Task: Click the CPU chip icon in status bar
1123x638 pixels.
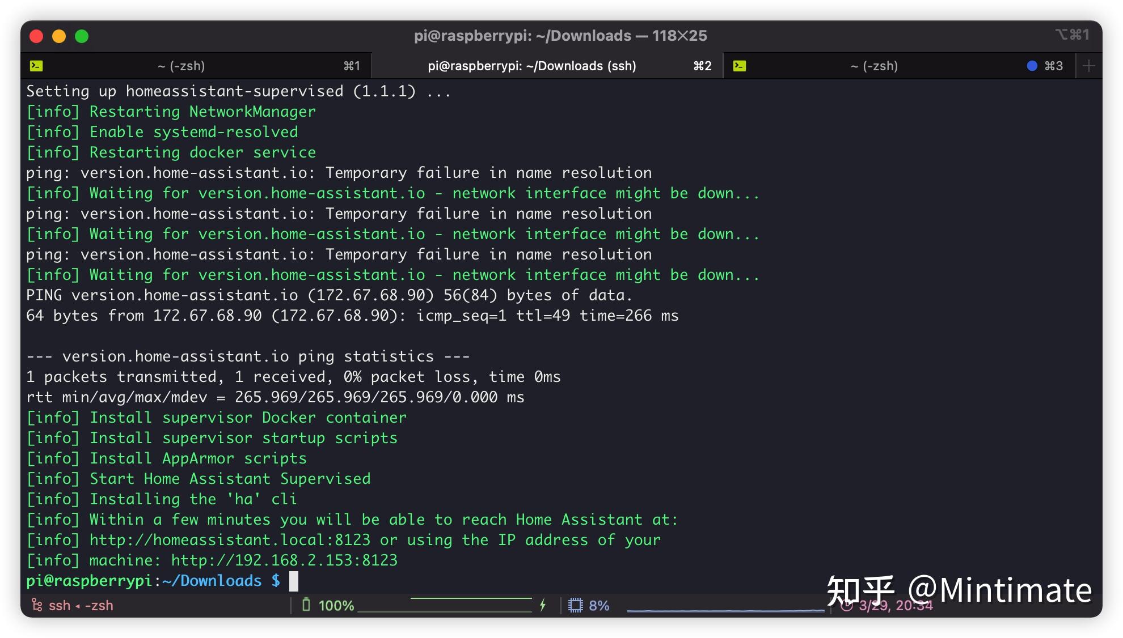Action: click(x=576, y=605)
